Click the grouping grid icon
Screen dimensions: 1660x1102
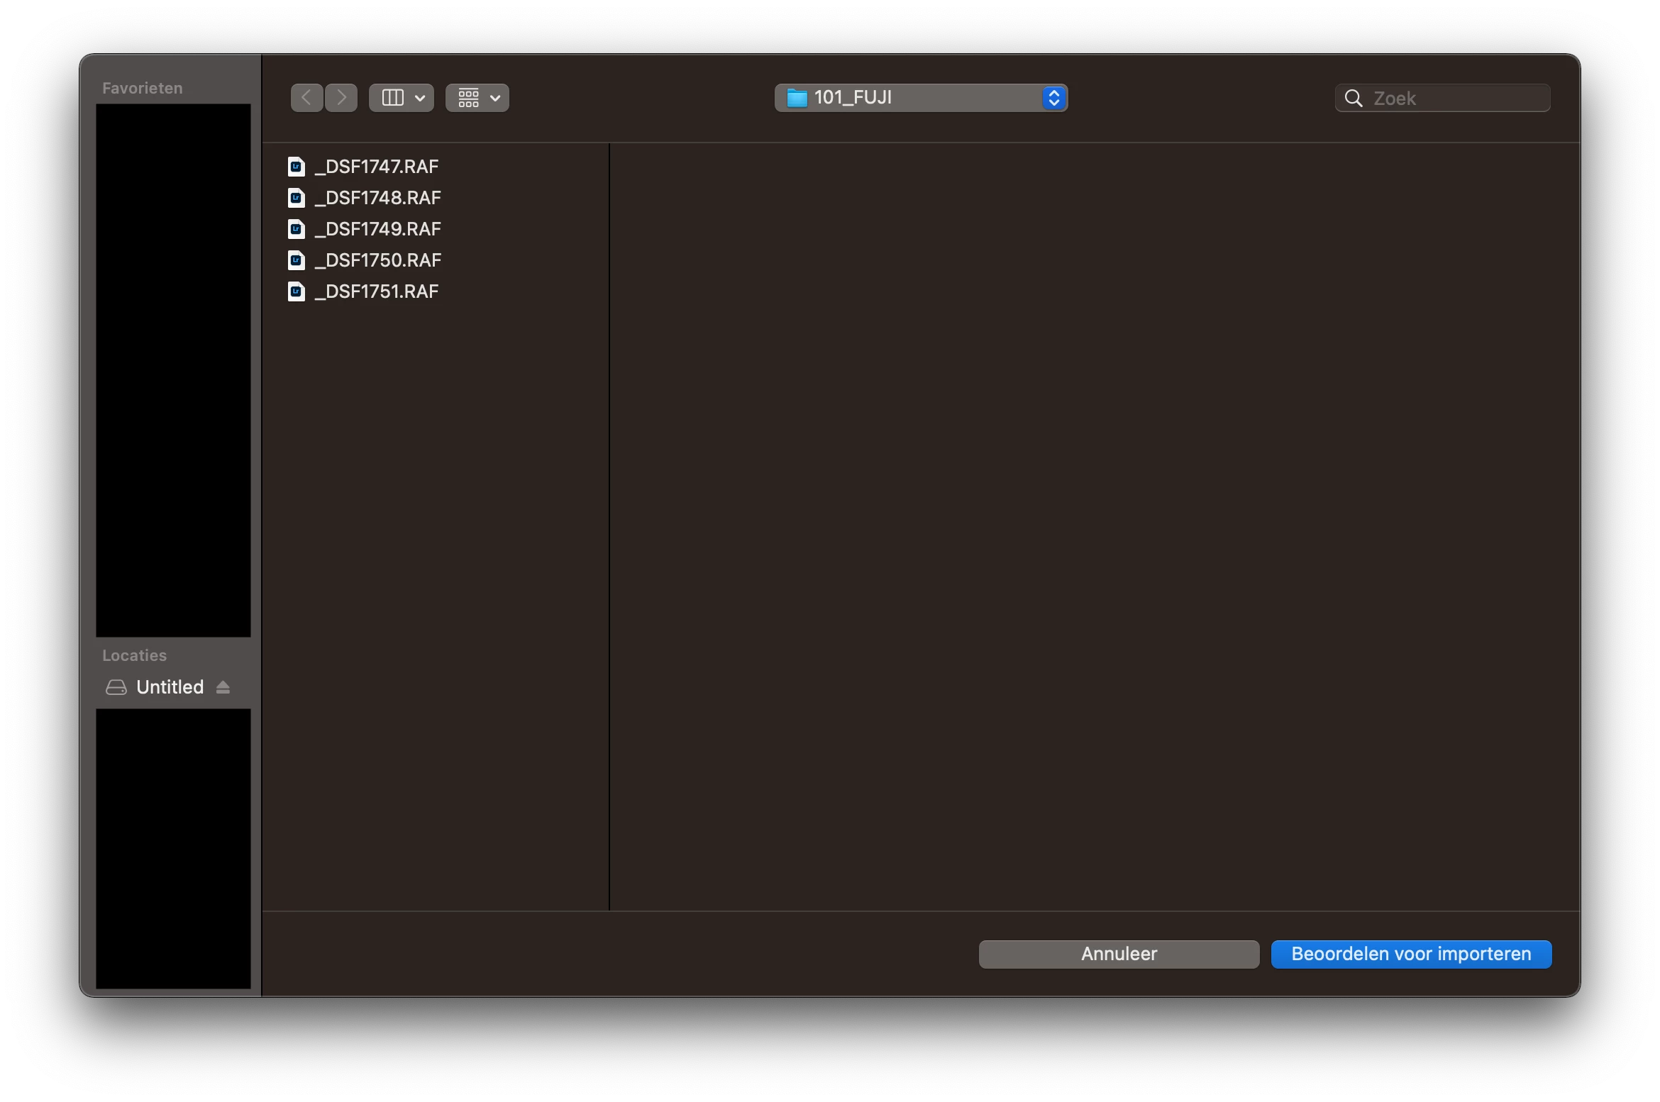tap(468, 97)
